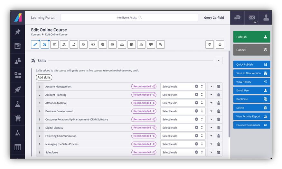282x169 pixels.
Task: Open the chat bubbles icon in header
Action: tap(237, 18)
